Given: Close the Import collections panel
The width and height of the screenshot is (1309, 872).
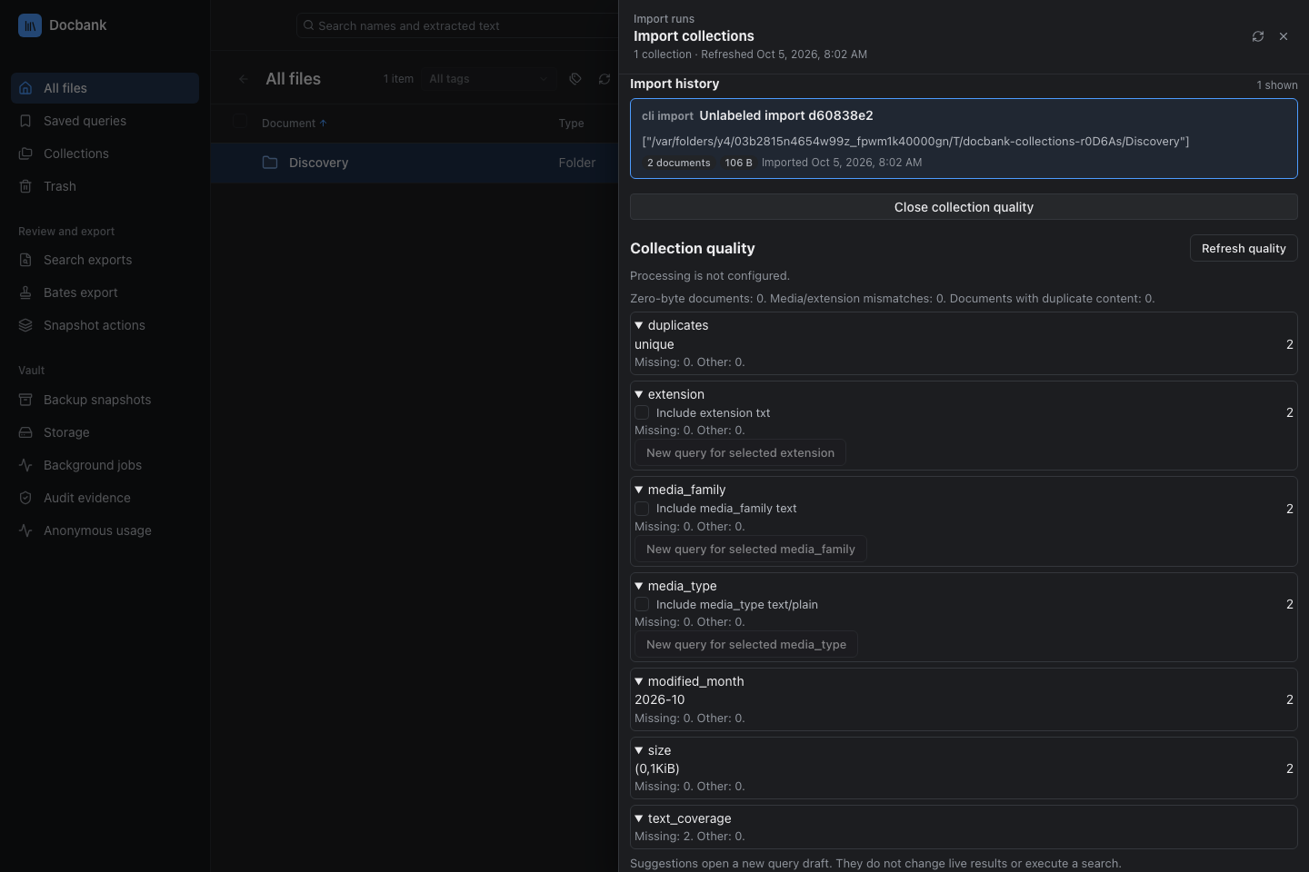Looking at the screenshot, I should pyautogui.click(x=1284, y=36).
